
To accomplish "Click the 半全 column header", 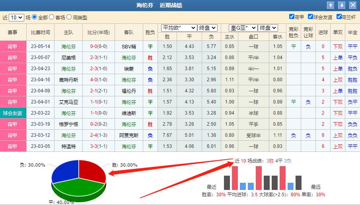I will [352, 33].
